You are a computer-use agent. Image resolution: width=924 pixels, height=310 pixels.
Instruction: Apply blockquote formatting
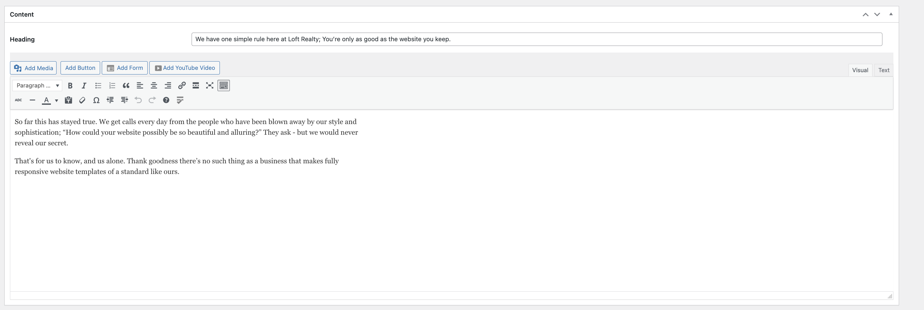pos(126,85)
